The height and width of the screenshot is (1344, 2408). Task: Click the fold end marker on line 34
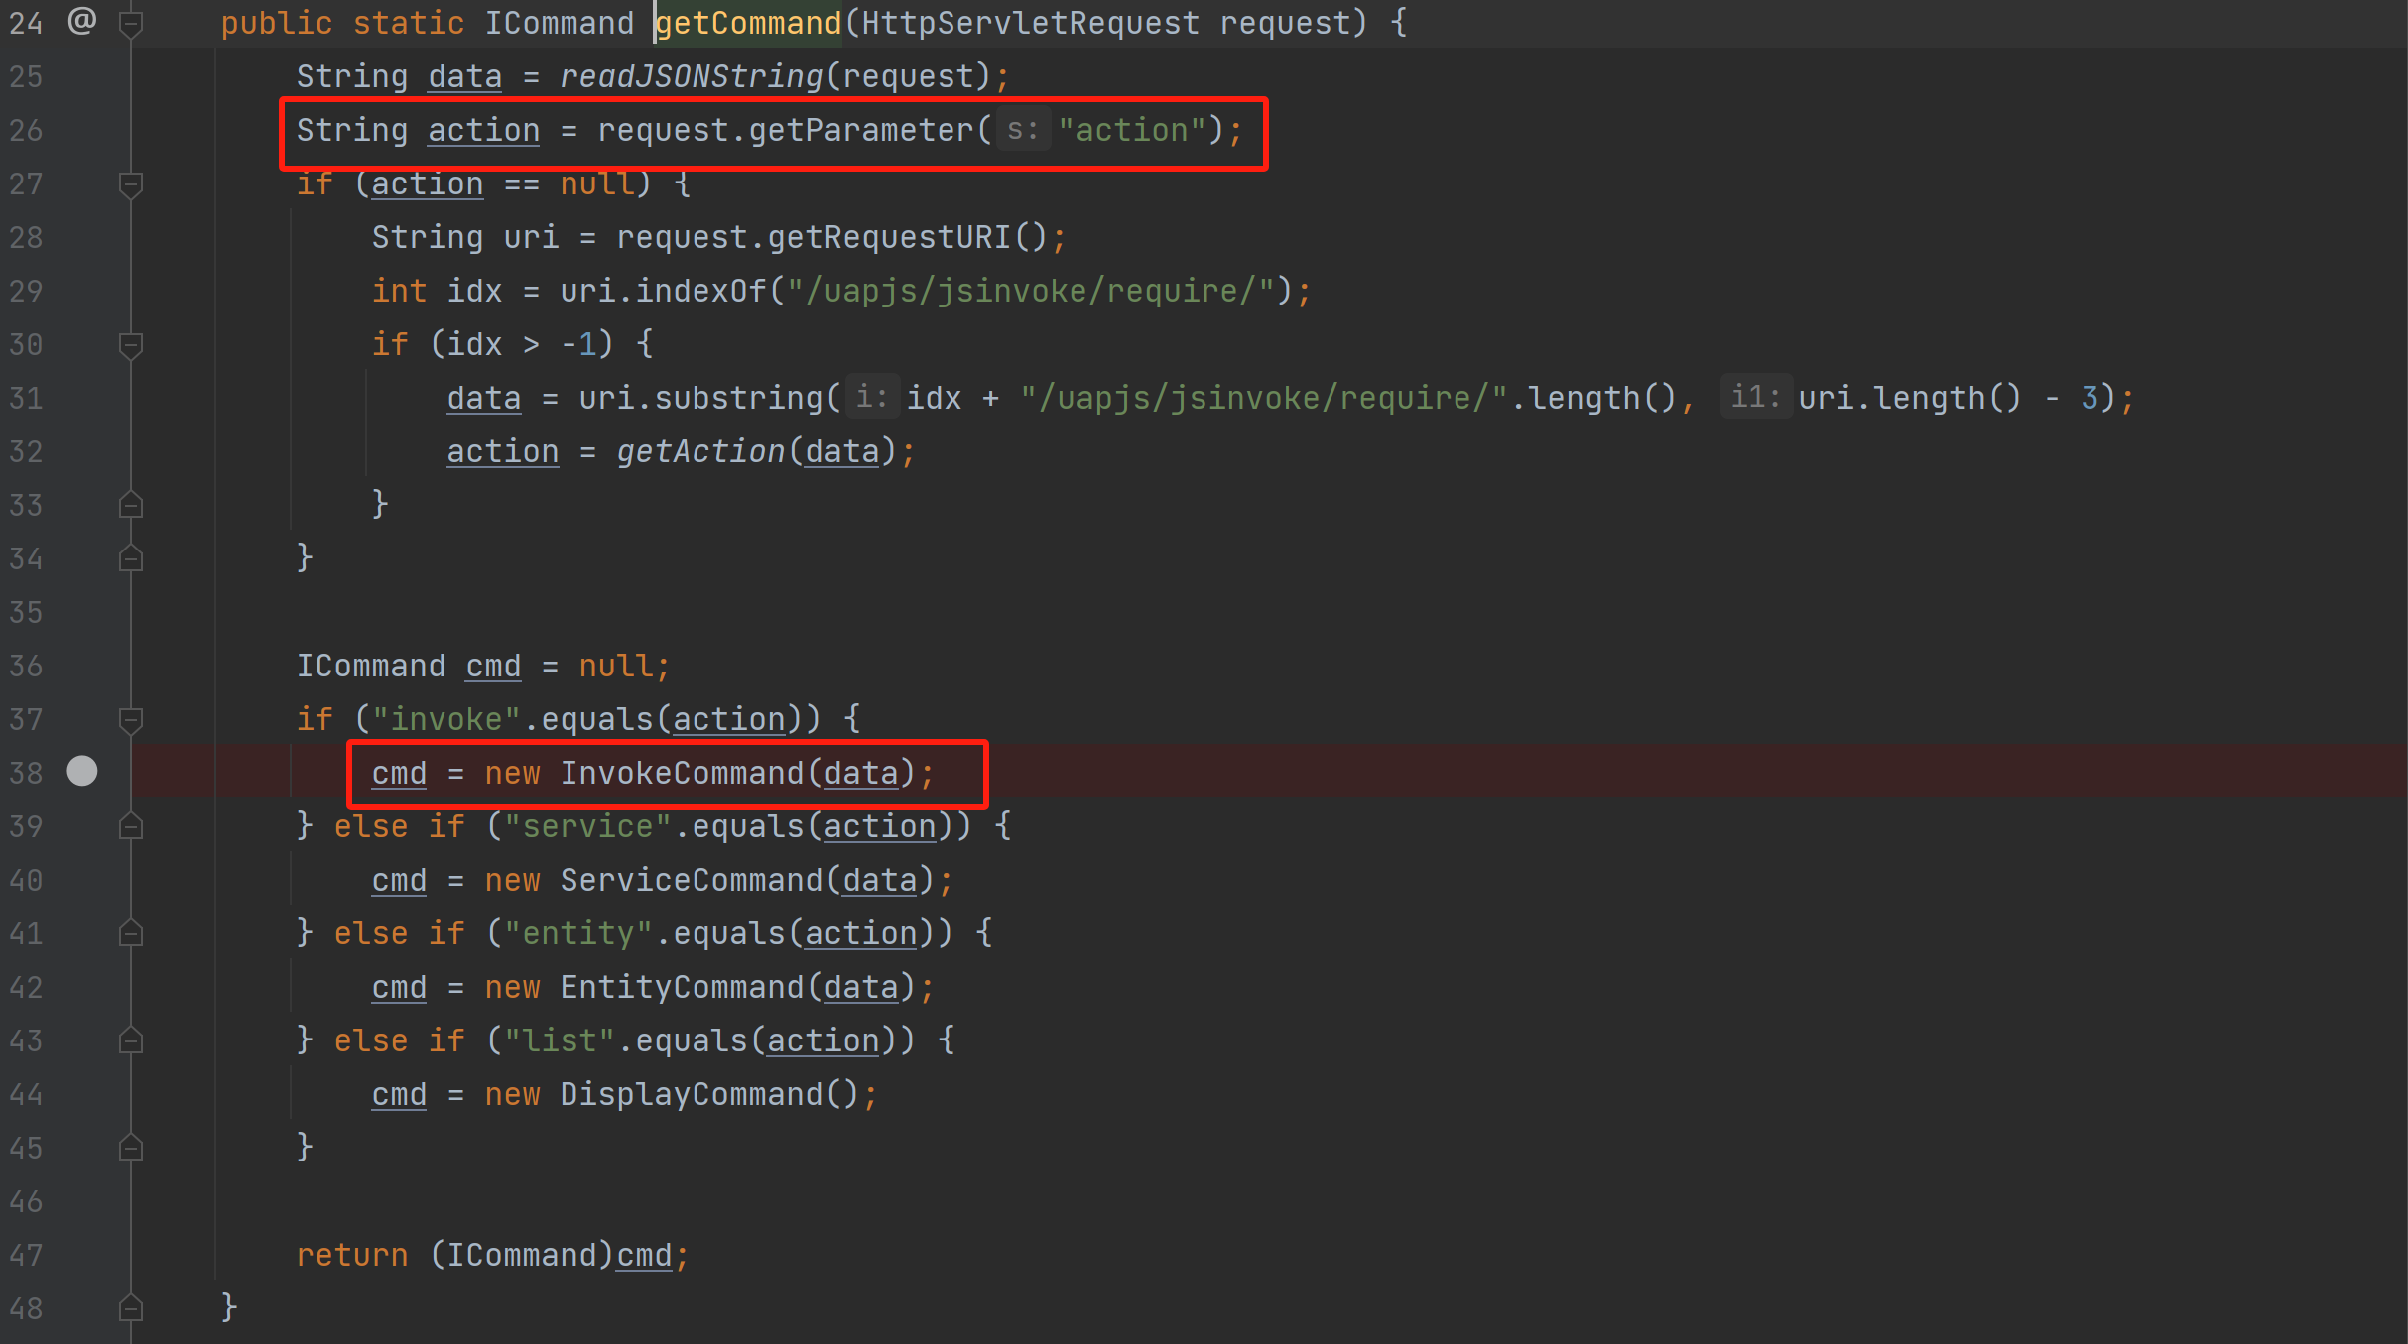click(130, 558)
